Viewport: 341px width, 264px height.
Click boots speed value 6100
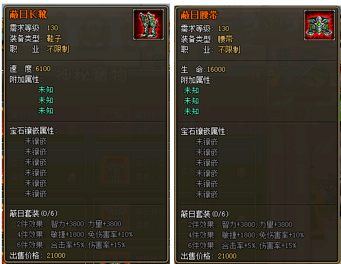(43, 69)
